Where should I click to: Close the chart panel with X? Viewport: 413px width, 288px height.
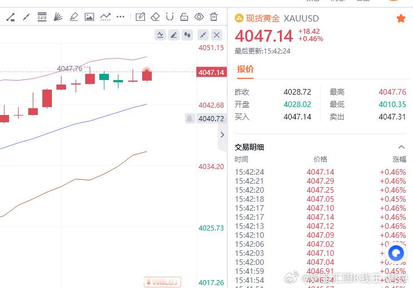coord(217,35)
